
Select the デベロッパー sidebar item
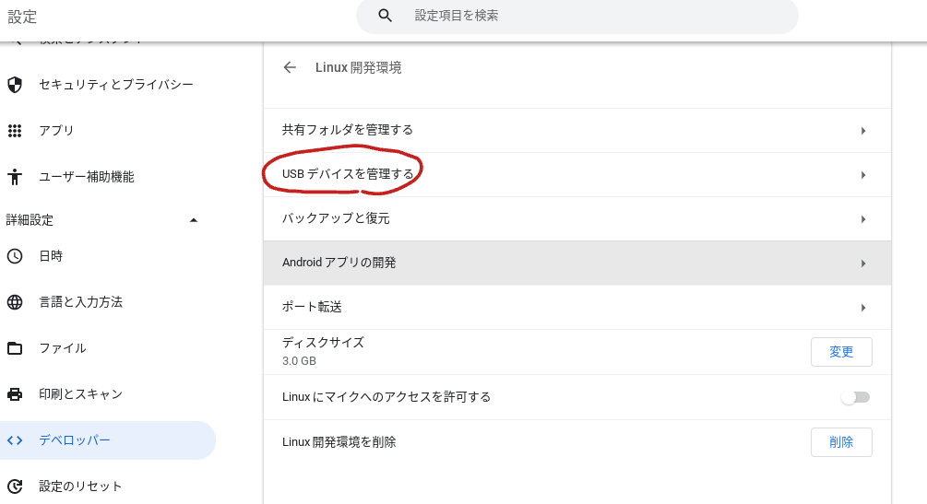(x=108, y=440)
